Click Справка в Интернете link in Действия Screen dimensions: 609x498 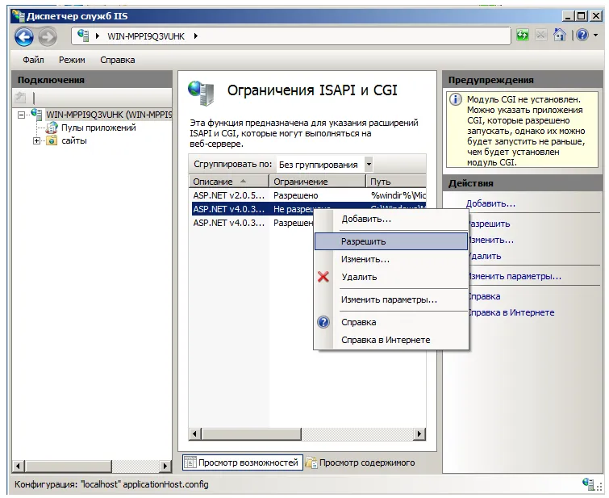point(511,312)
